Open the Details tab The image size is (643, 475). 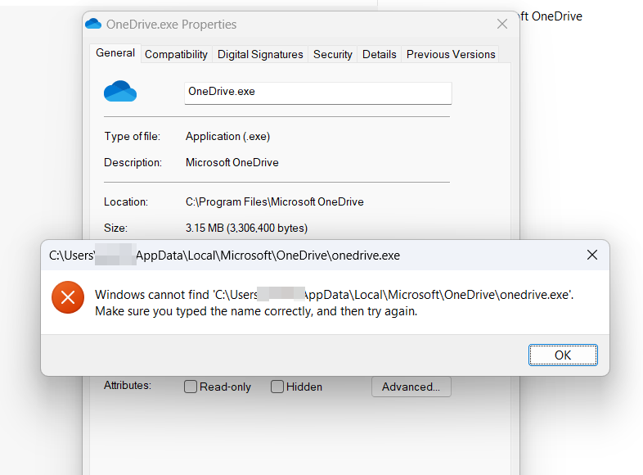click(380, 54)
